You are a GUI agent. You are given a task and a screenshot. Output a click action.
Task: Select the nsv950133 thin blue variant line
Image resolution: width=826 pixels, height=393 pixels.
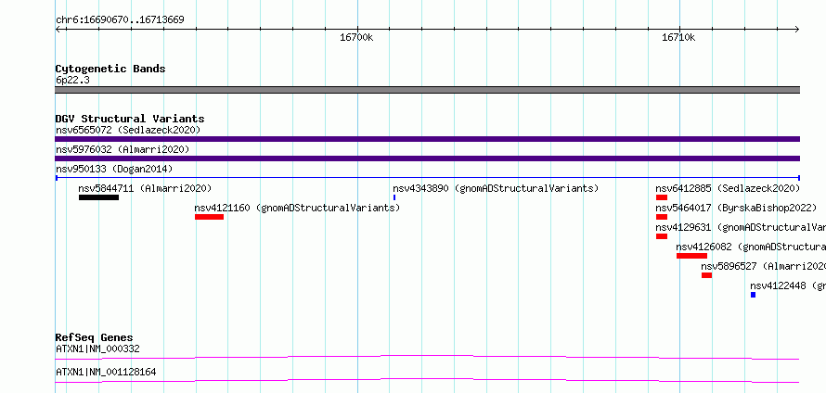pyautogui.click(x=427, y=178)
